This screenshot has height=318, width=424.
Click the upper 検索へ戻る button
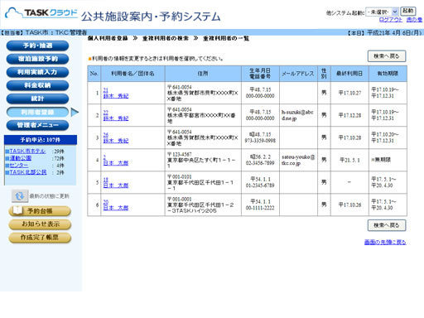click(x=387, y=56)
